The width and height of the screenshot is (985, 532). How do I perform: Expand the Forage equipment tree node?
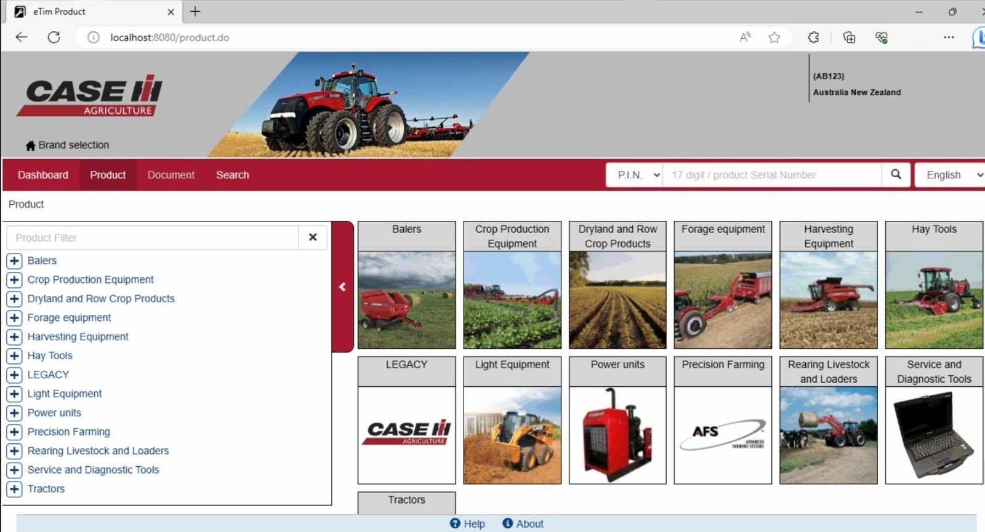click(15, 318)
